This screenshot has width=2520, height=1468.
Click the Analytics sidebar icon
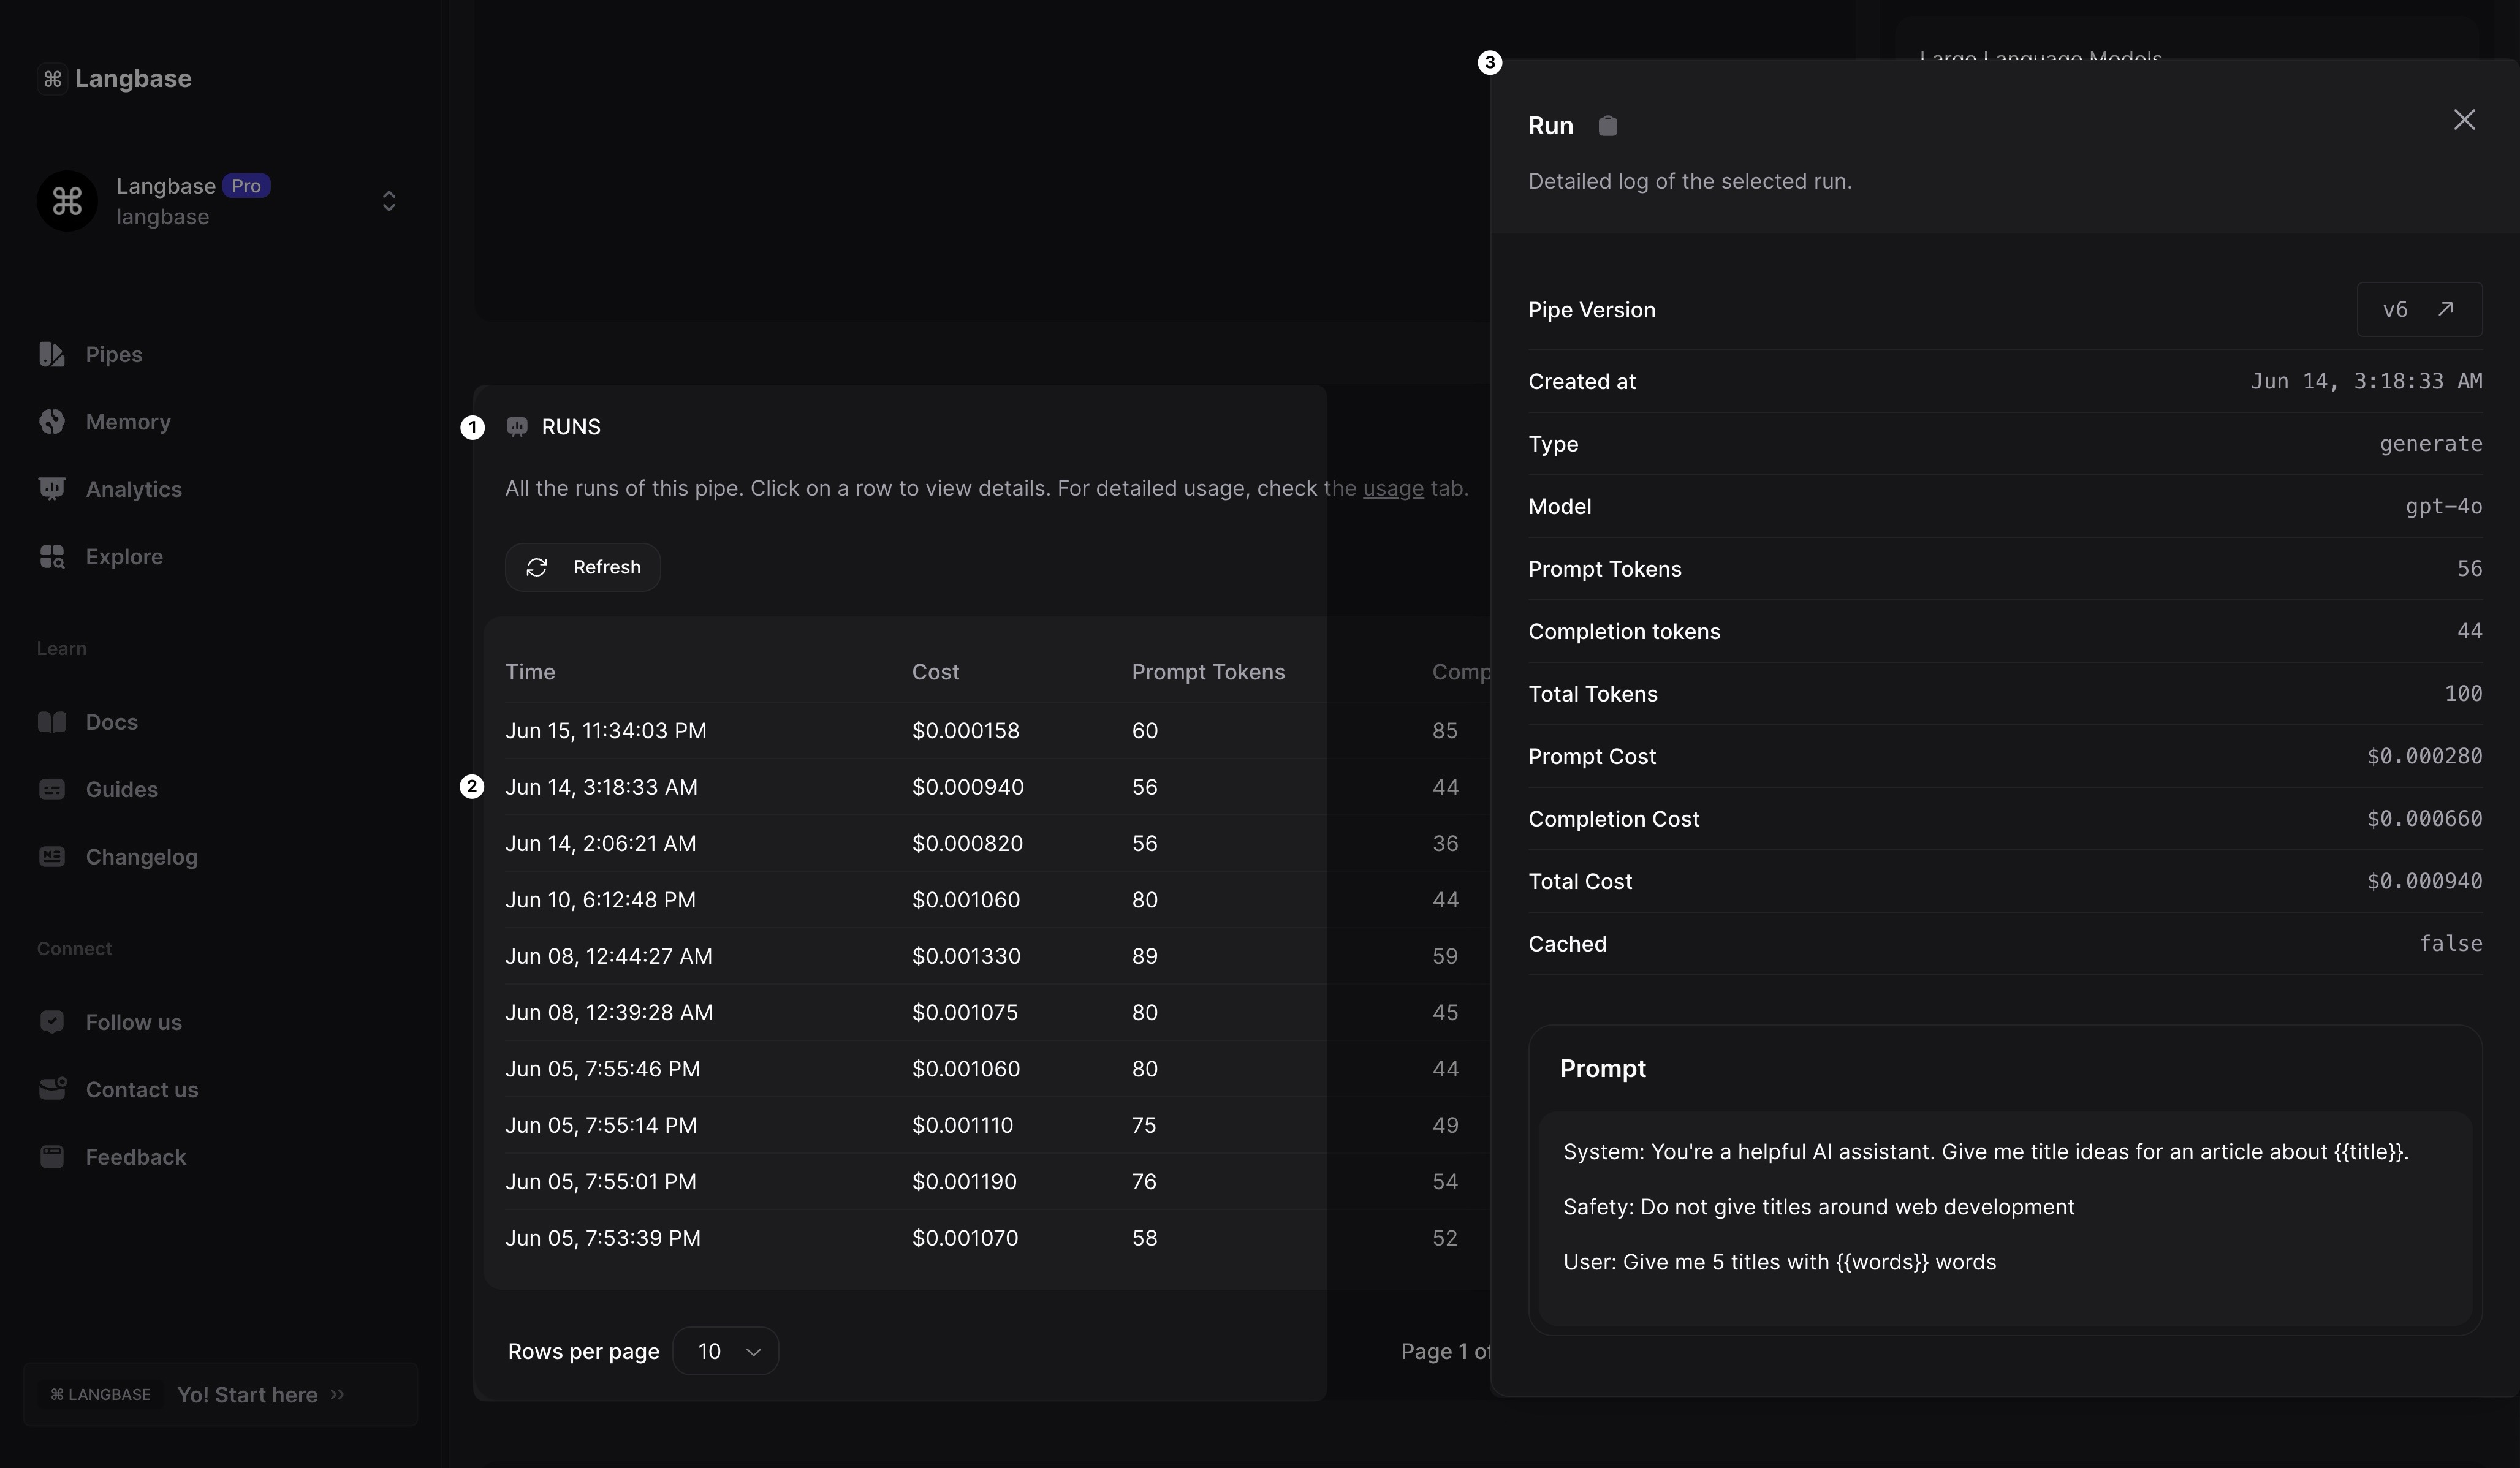[52, 488]
